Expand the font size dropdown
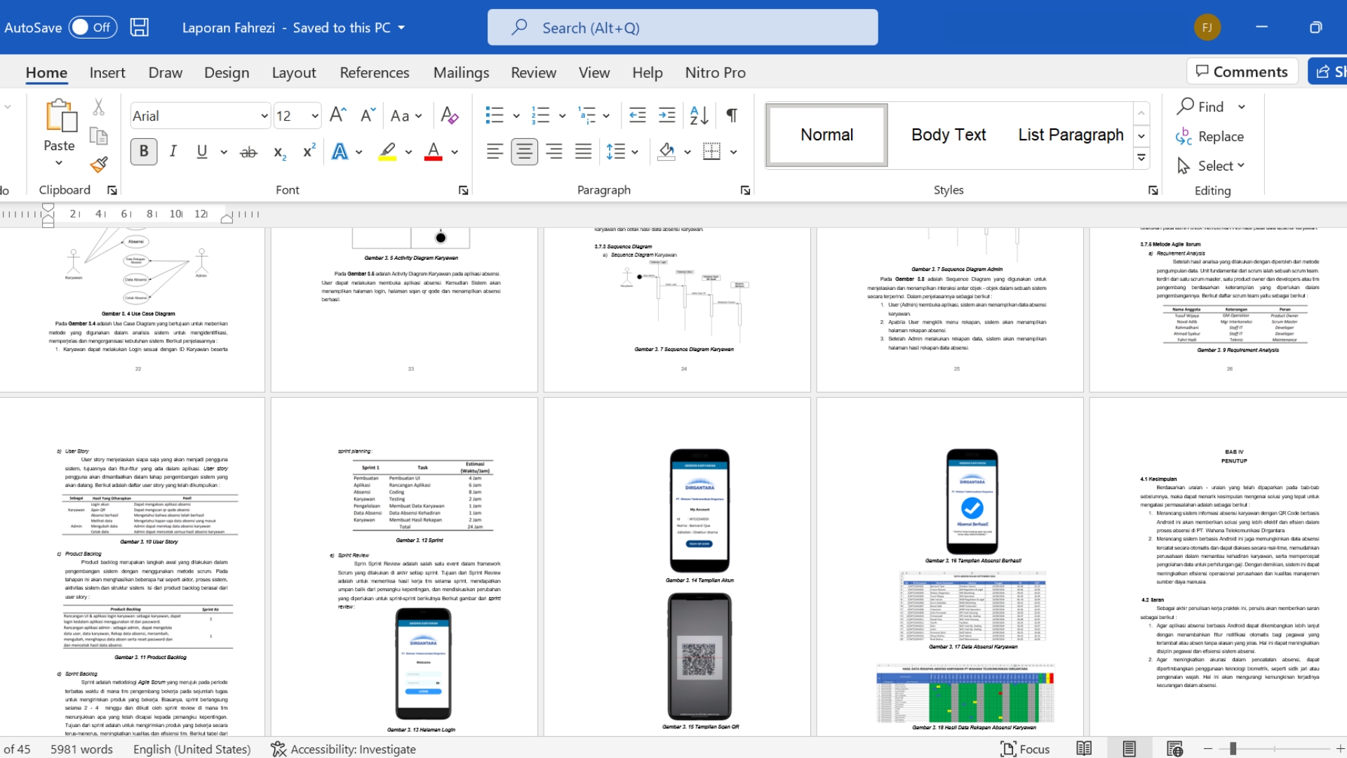 click(315, 116)
